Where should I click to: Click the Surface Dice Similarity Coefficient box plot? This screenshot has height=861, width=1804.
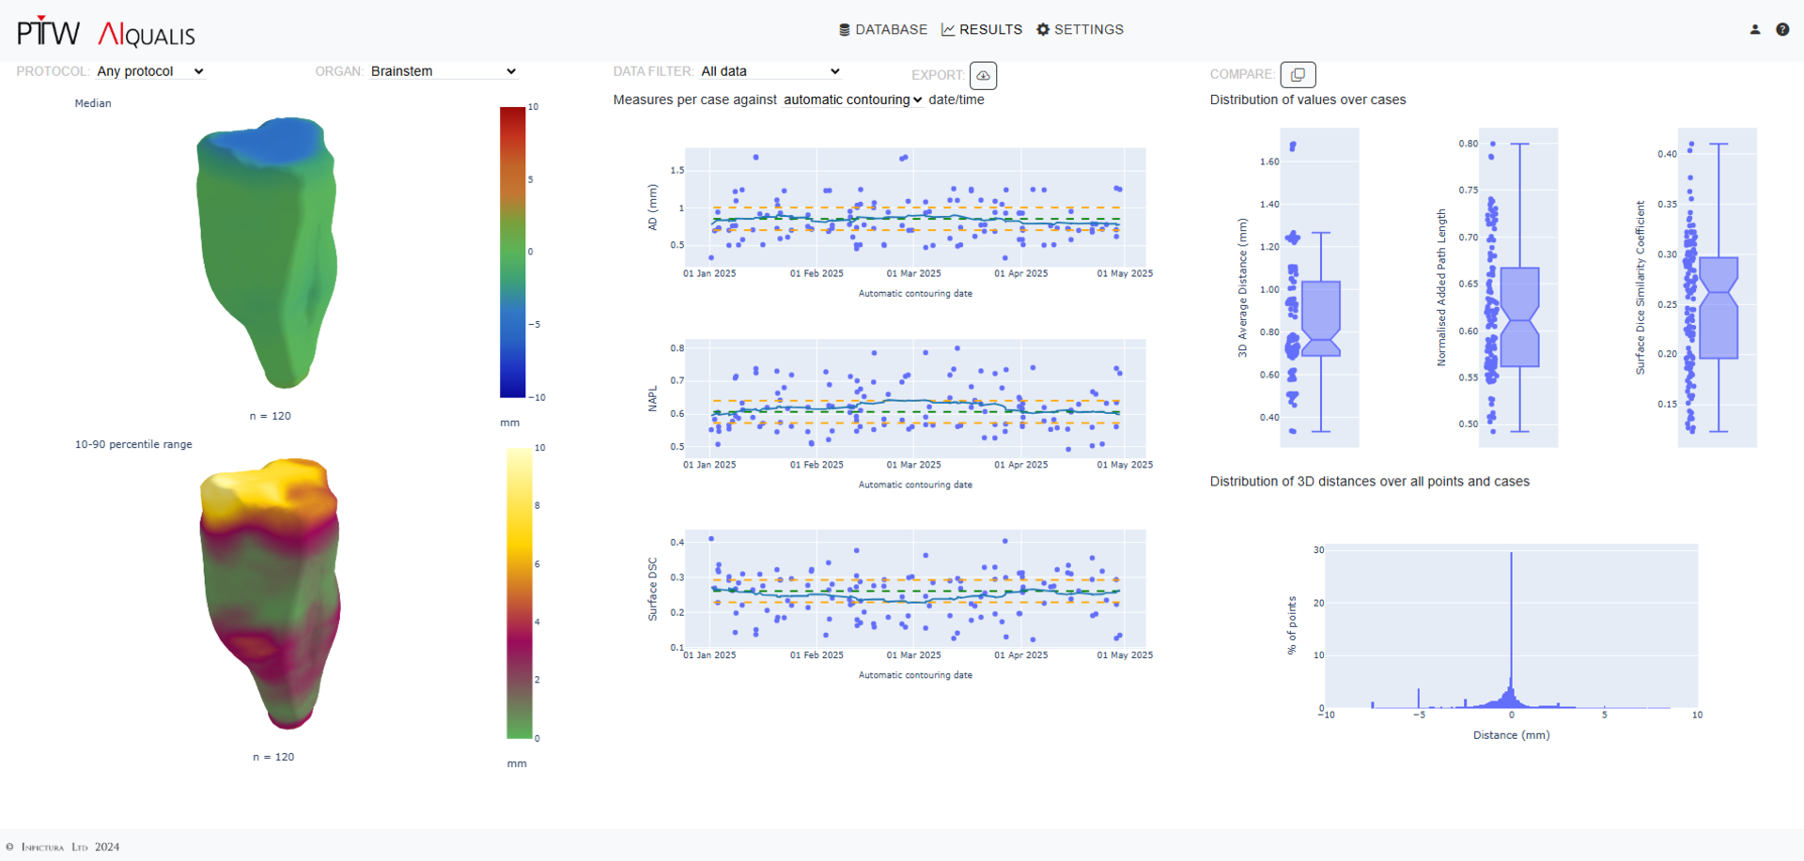pyautogui.click(x=1718, y=307)
